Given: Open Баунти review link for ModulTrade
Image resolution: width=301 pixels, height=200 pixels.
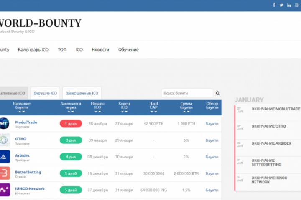Looking at the screenshot, I should point(212,124).
